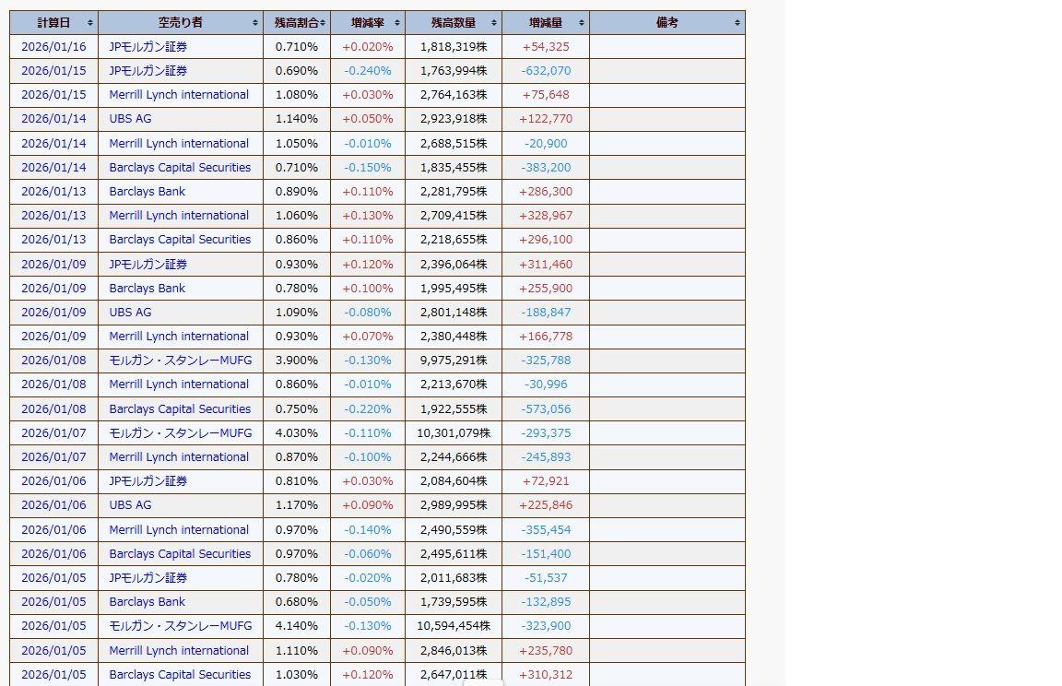Image resolution: width=1062 pixels, height=686 pixels.
Task: Click the sort arrows in 計算日 header
Action: pos(89,23)
